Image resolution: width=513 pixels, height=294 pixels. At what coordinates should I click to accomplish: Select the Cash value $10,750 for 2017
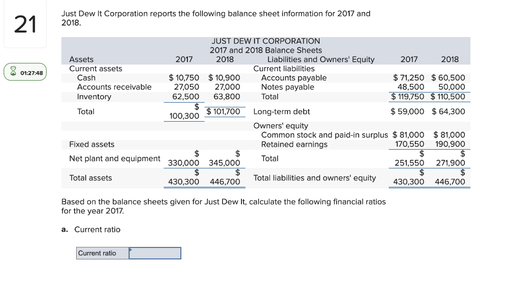pos(184,78)
